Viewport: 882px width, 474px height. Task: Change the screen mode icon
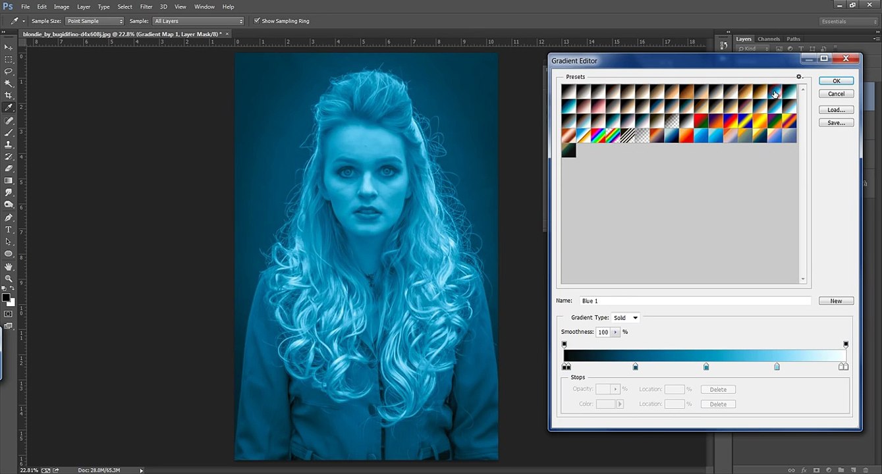9,327
